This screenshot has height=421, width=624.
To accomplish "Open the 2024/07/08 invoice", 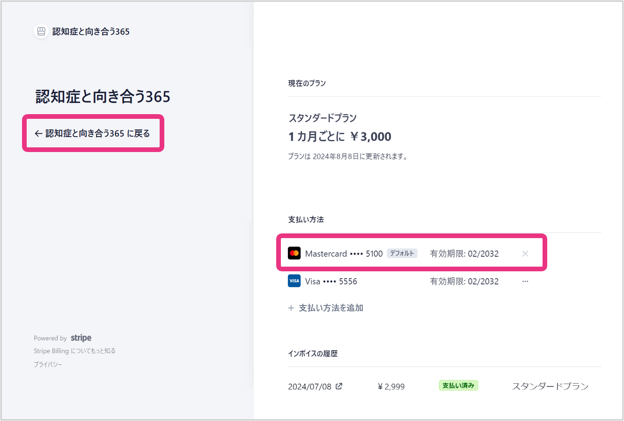I will [309, 387].
